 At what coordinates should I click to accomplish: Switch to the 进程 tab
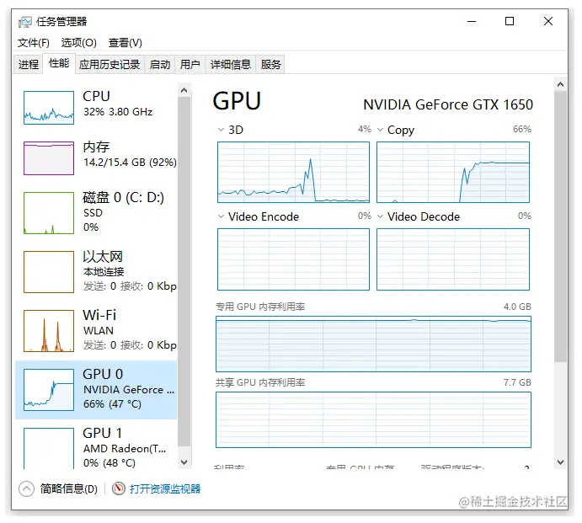(29, 65)
